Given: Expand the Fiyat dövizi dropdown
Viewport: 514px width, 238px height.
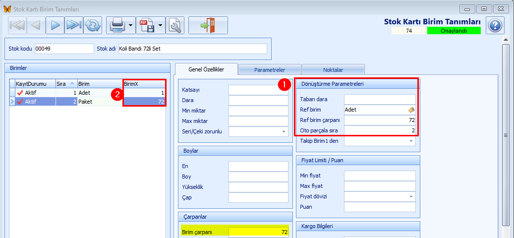Looking at the screenshot, I should pos(411,196).
